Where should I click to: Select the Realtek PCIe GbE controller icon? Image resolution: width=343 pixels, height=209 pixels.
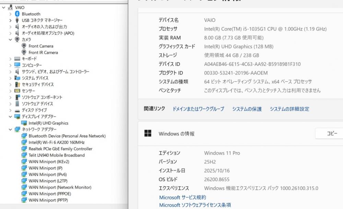pyautogui.click(x=24, y=149)
